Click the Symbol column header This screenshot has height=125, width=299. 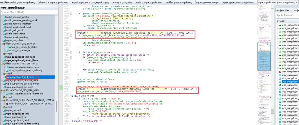coord(288,21)
